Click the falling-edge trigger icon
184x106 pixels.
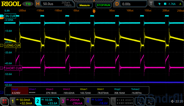159,4
